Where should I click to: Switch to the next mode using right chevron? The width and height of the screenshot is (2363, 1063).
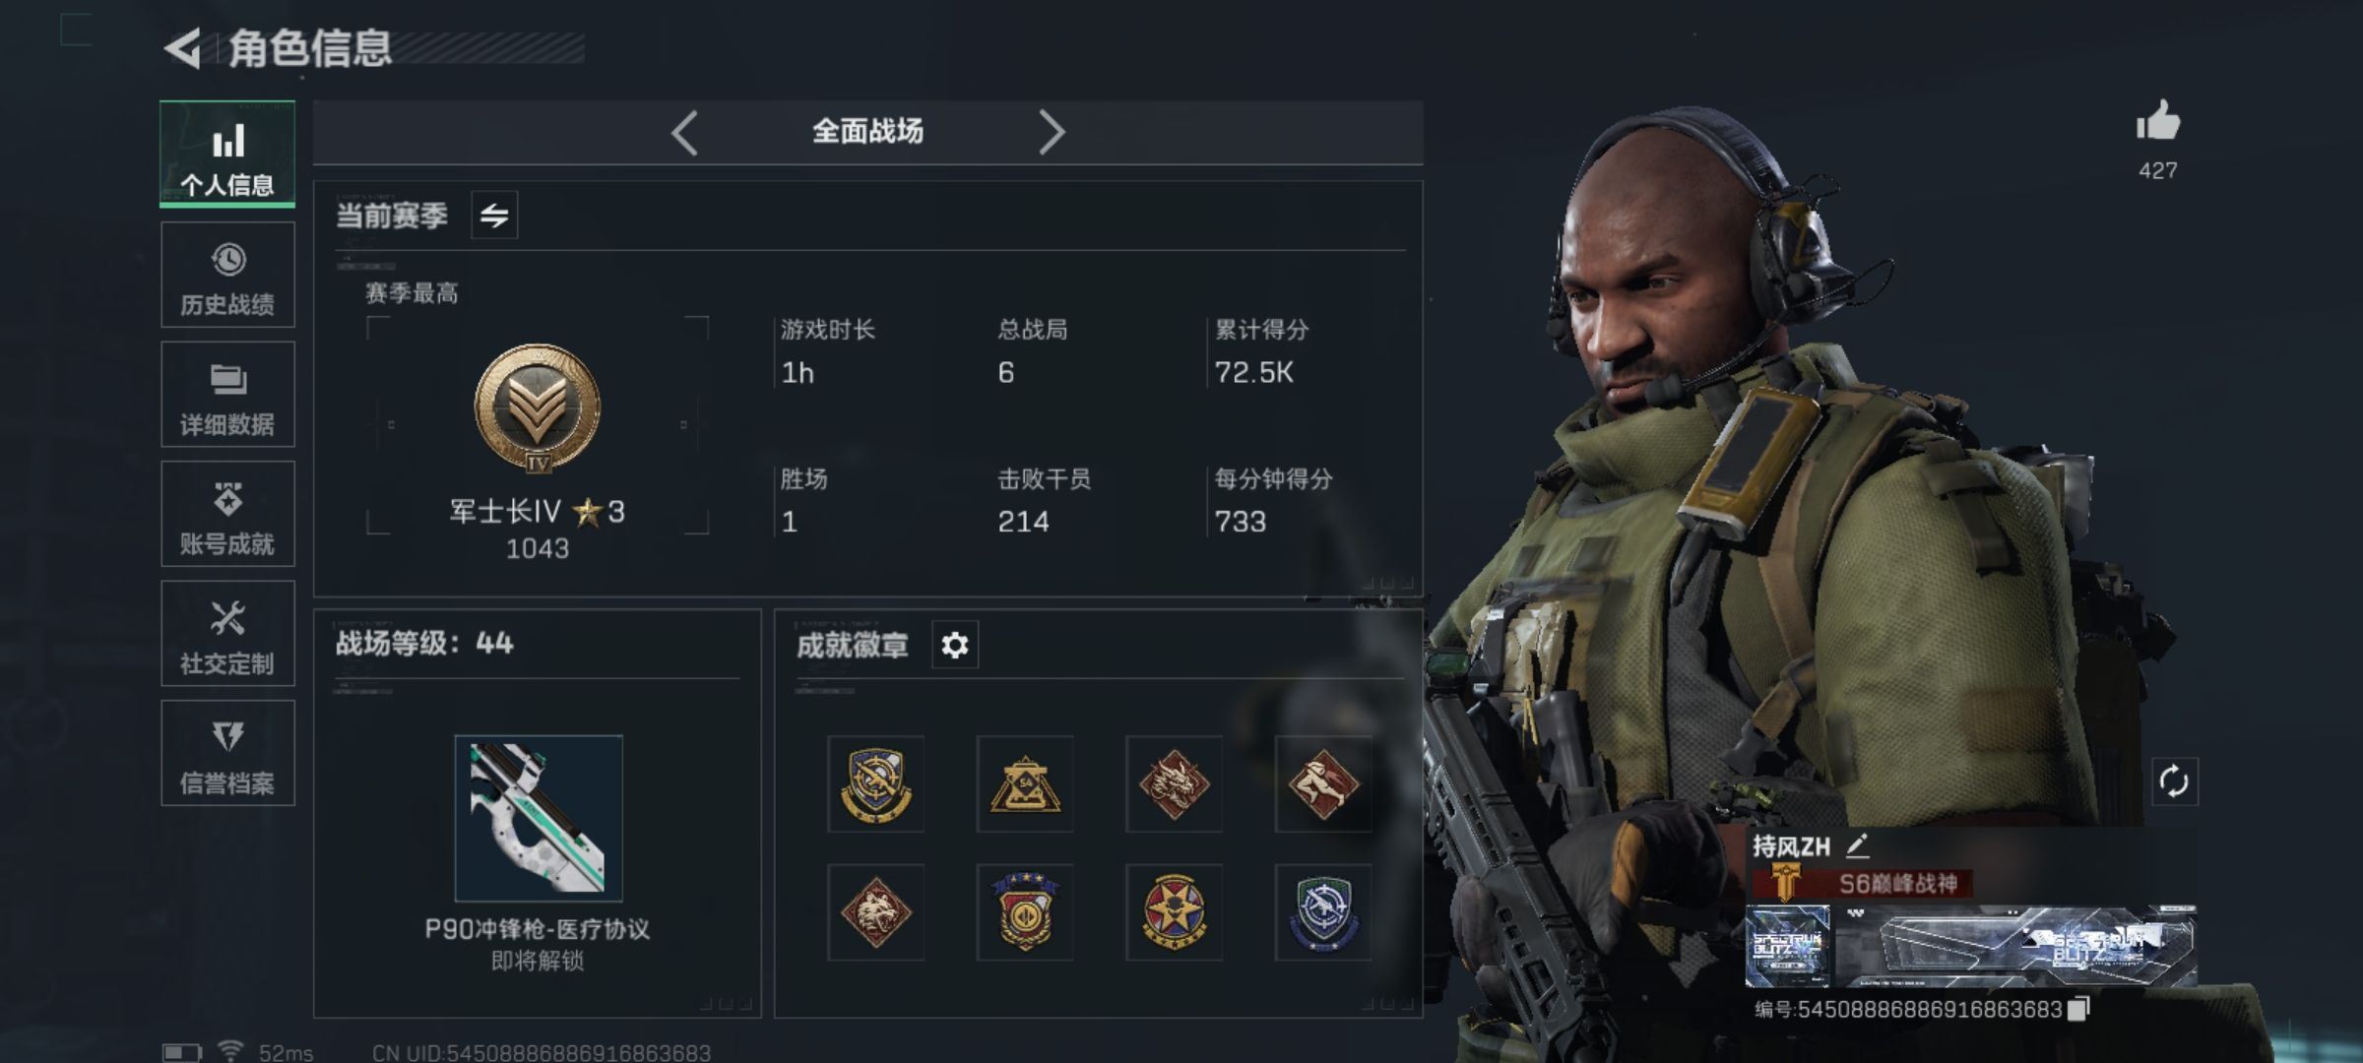pos(1052,132)
